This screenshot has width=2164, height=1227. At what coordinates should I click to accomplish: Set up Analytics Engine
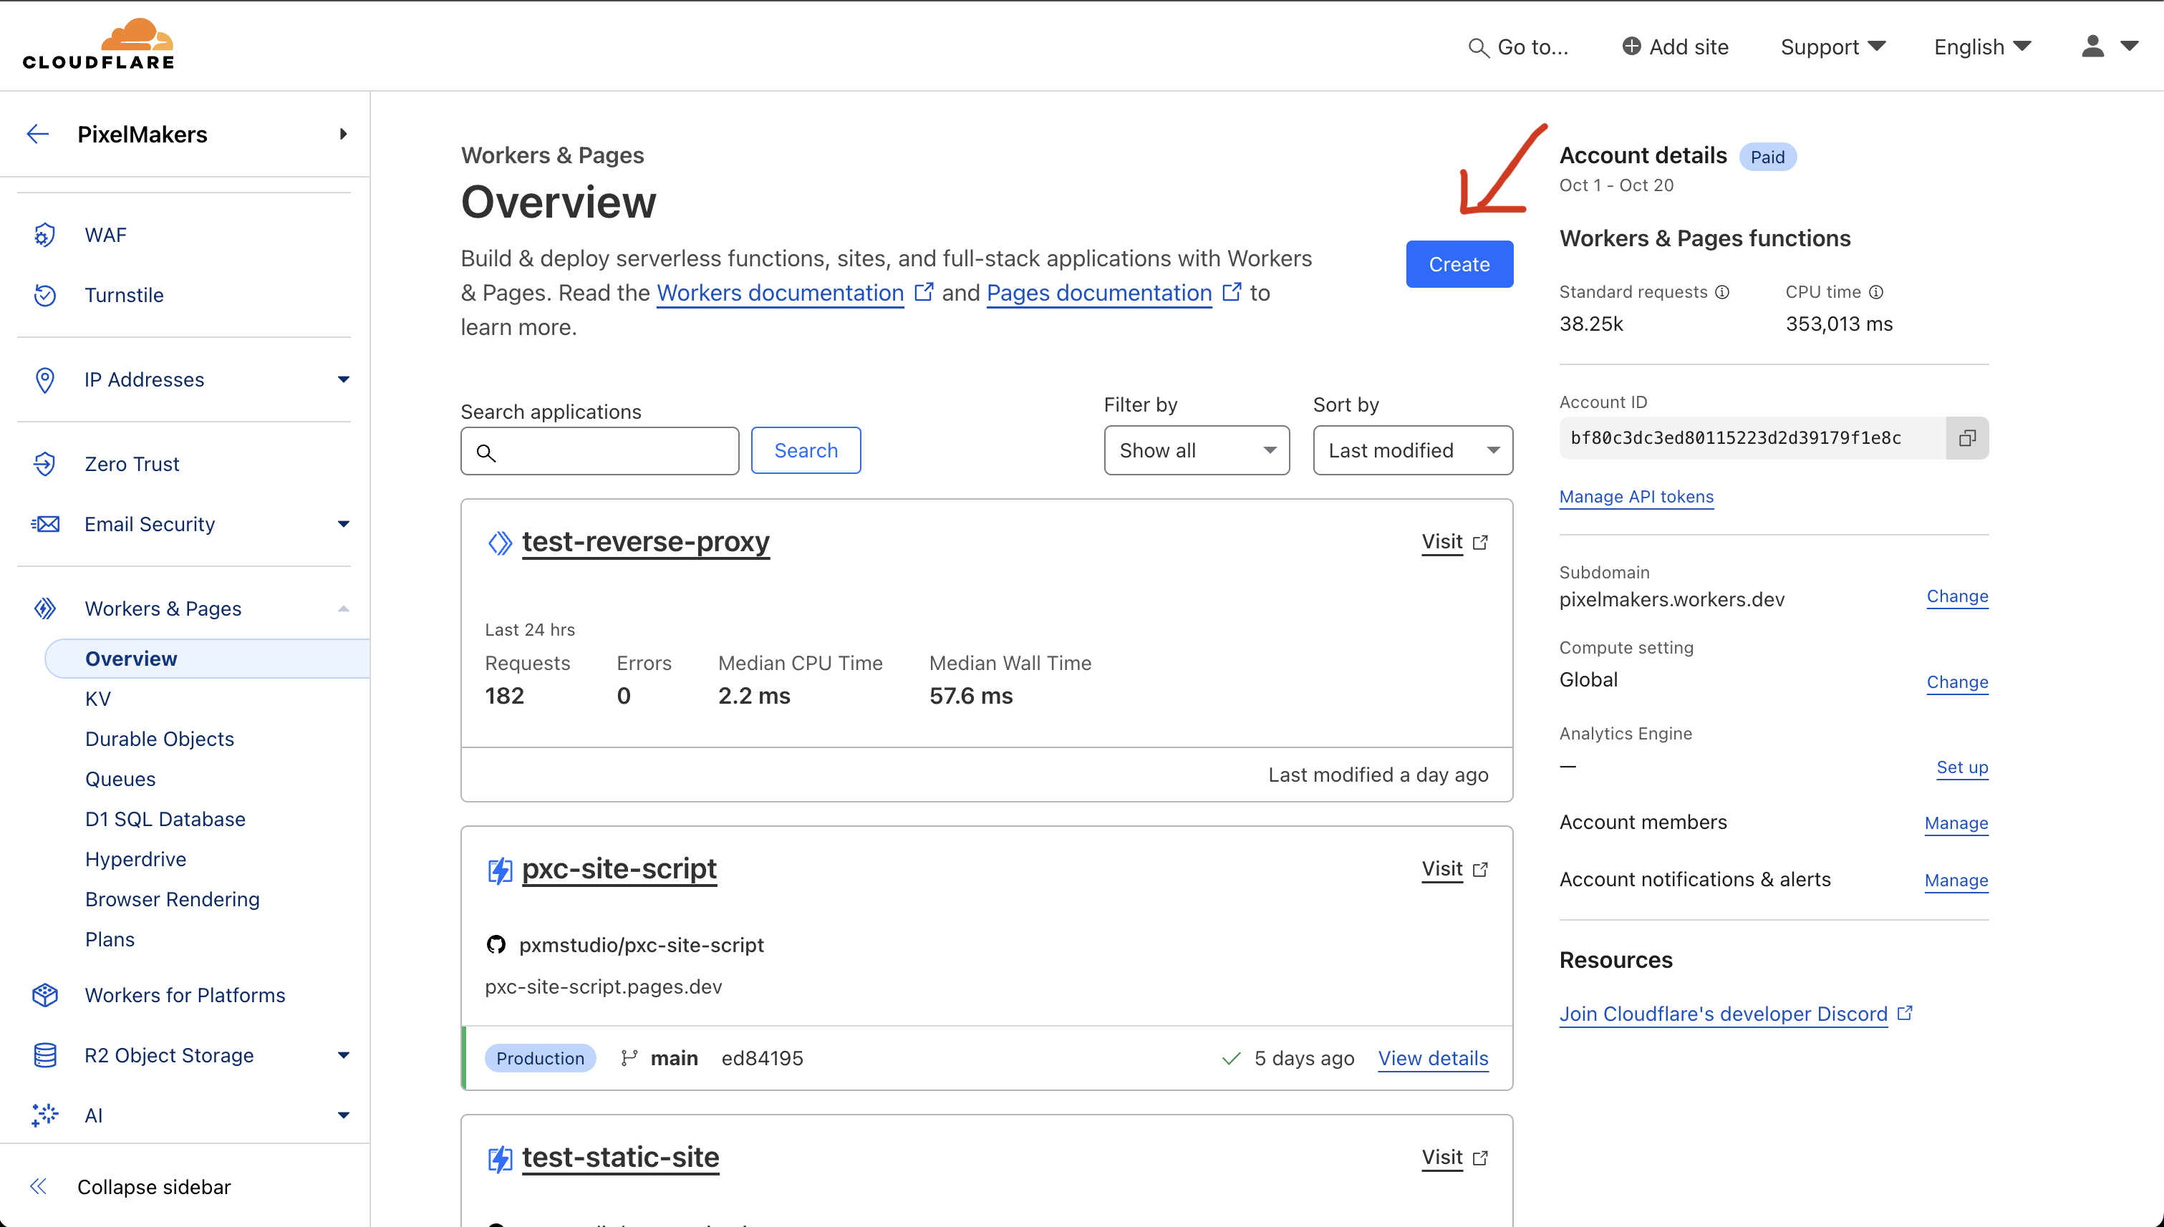pos(1961,767)
